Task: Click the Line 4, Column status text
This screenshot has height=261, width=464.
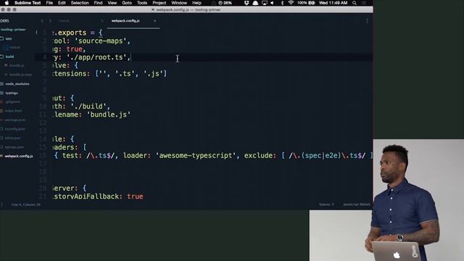Action: pos(26,204)
